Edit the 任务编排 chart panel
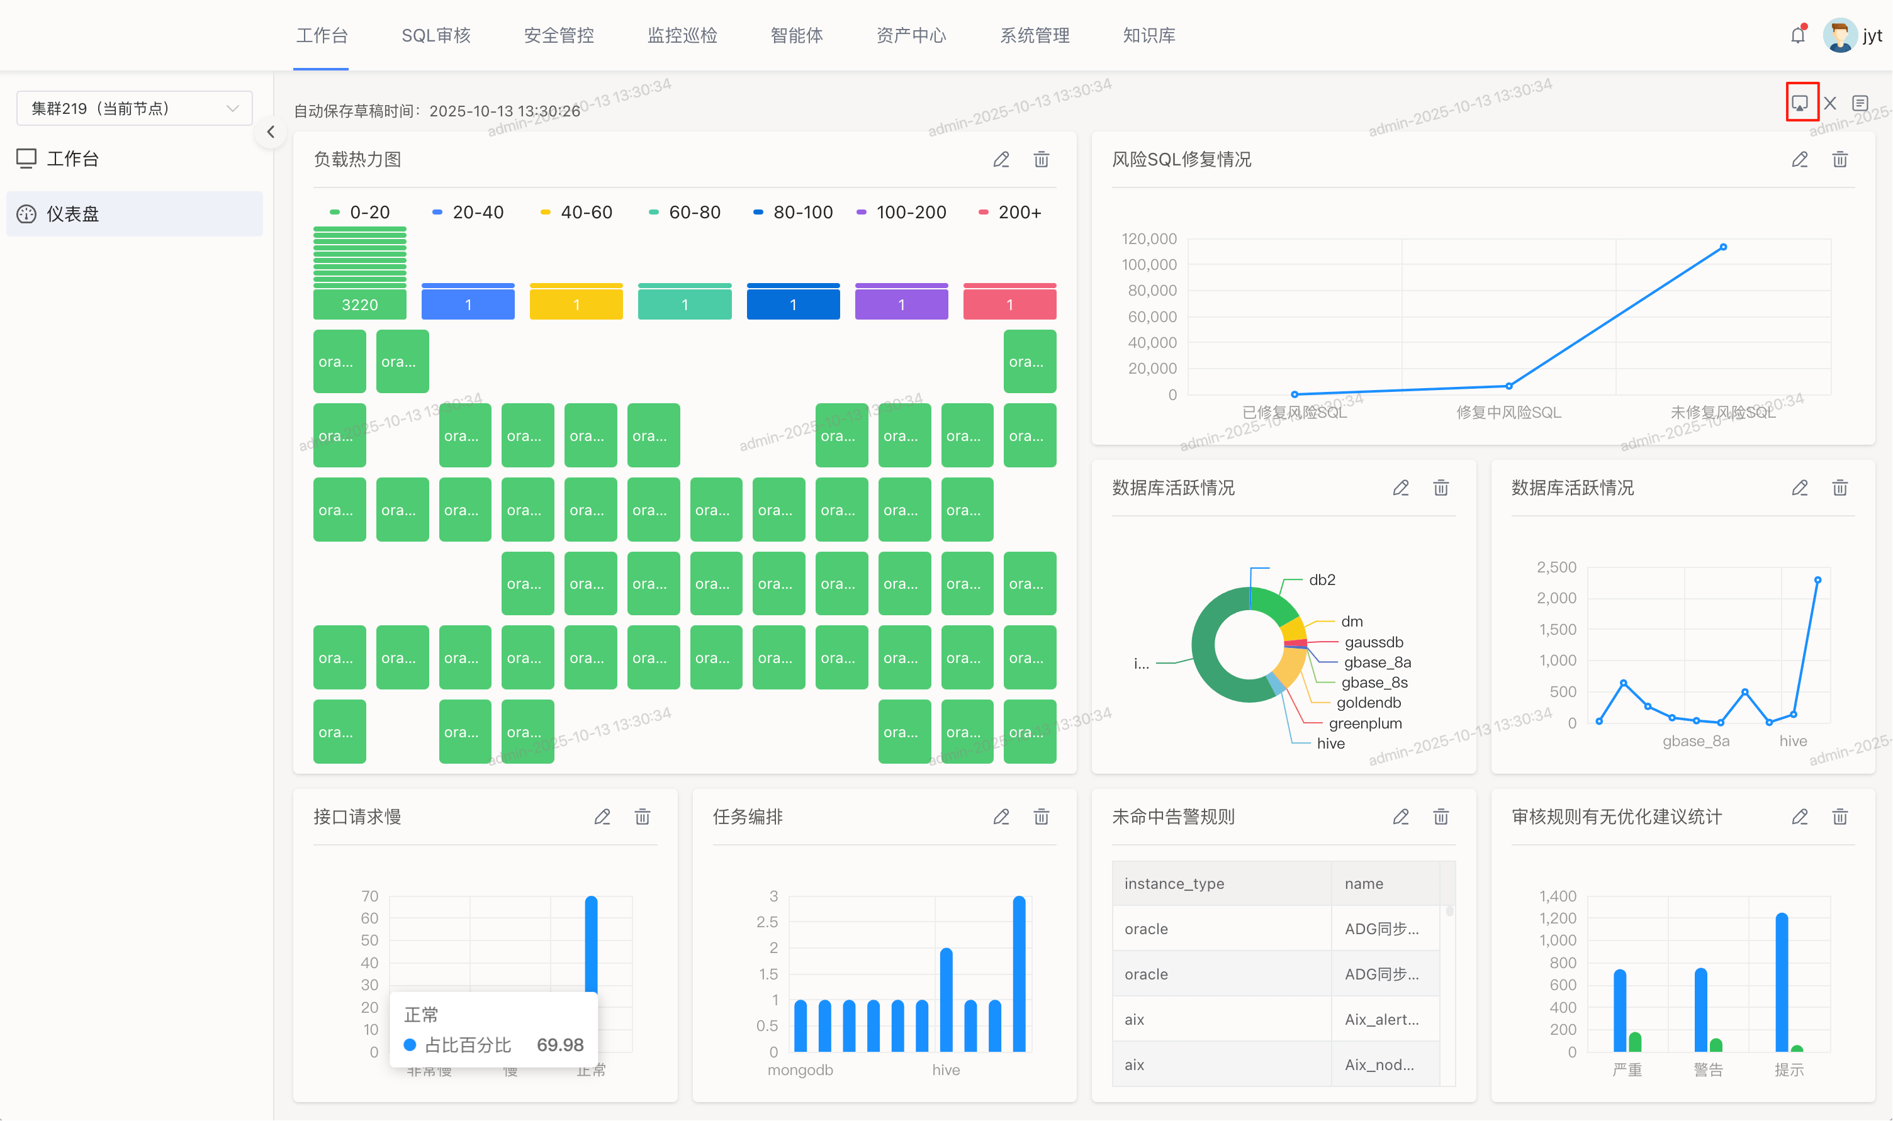 click(x=1001, y=817)
